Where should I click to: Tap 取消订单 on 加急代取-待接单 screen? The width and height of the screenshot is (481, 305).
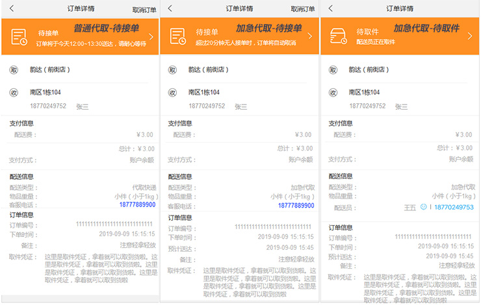[x=302, y=10]
